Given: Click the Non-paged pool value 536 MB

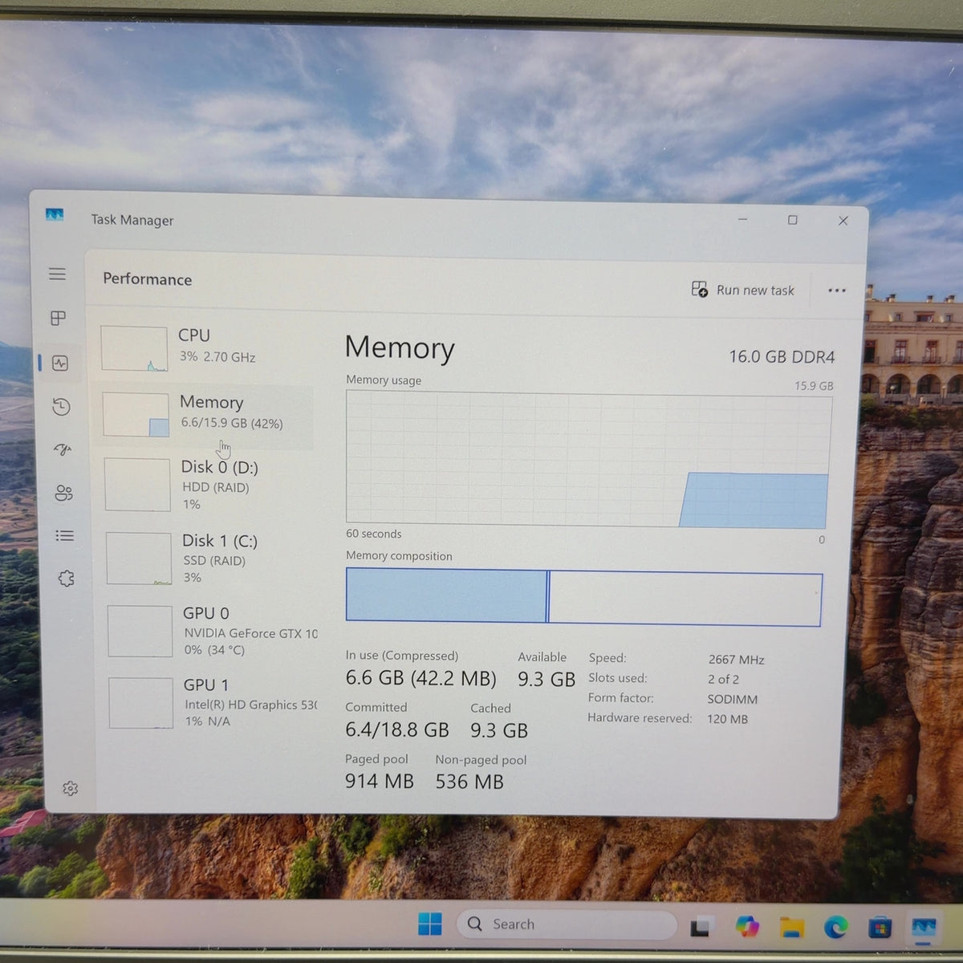Looking at the screenshot, I should tap(469, 782).
